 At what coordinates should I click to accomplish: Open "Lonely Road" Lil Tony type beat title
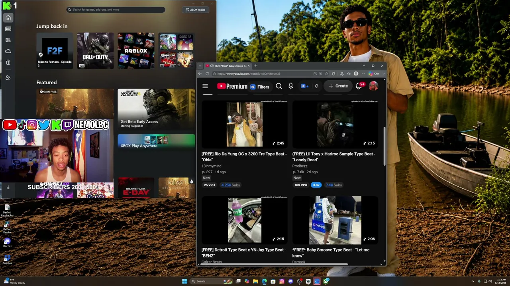pyautogui.click(x=334, y=157)
